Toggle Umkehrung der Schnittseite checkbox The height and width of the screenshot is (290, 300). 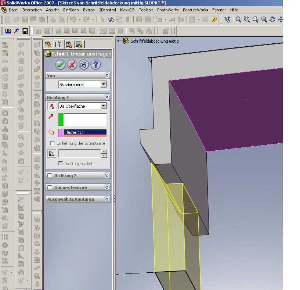(x=52, y=143)
